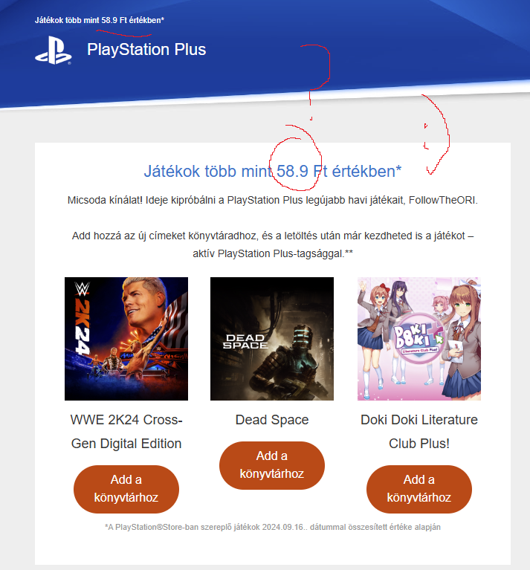Open the Doki Doki Literature Club cover

click(419, 339)
